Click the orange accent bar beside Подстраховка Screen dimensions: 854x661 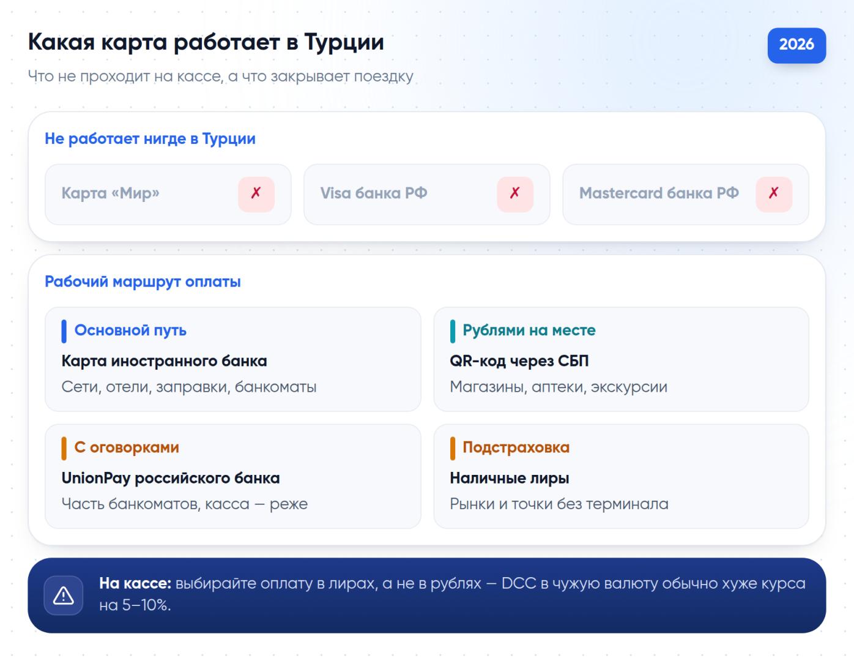pyautogui.click(x=452, y=448)
